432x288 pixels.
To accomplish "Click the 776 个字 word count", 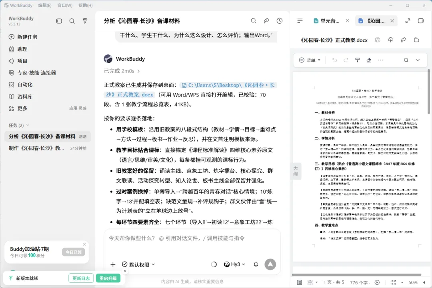I will pos(359,282).
